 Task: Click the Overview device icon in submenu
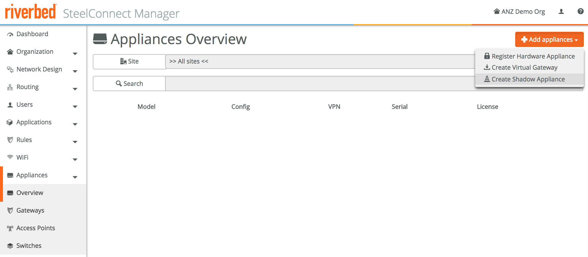click(10, 193)
